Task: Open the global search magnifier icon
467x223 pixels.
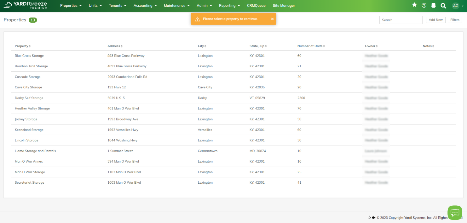Action: pyautogui.click(x=443, y=6)
